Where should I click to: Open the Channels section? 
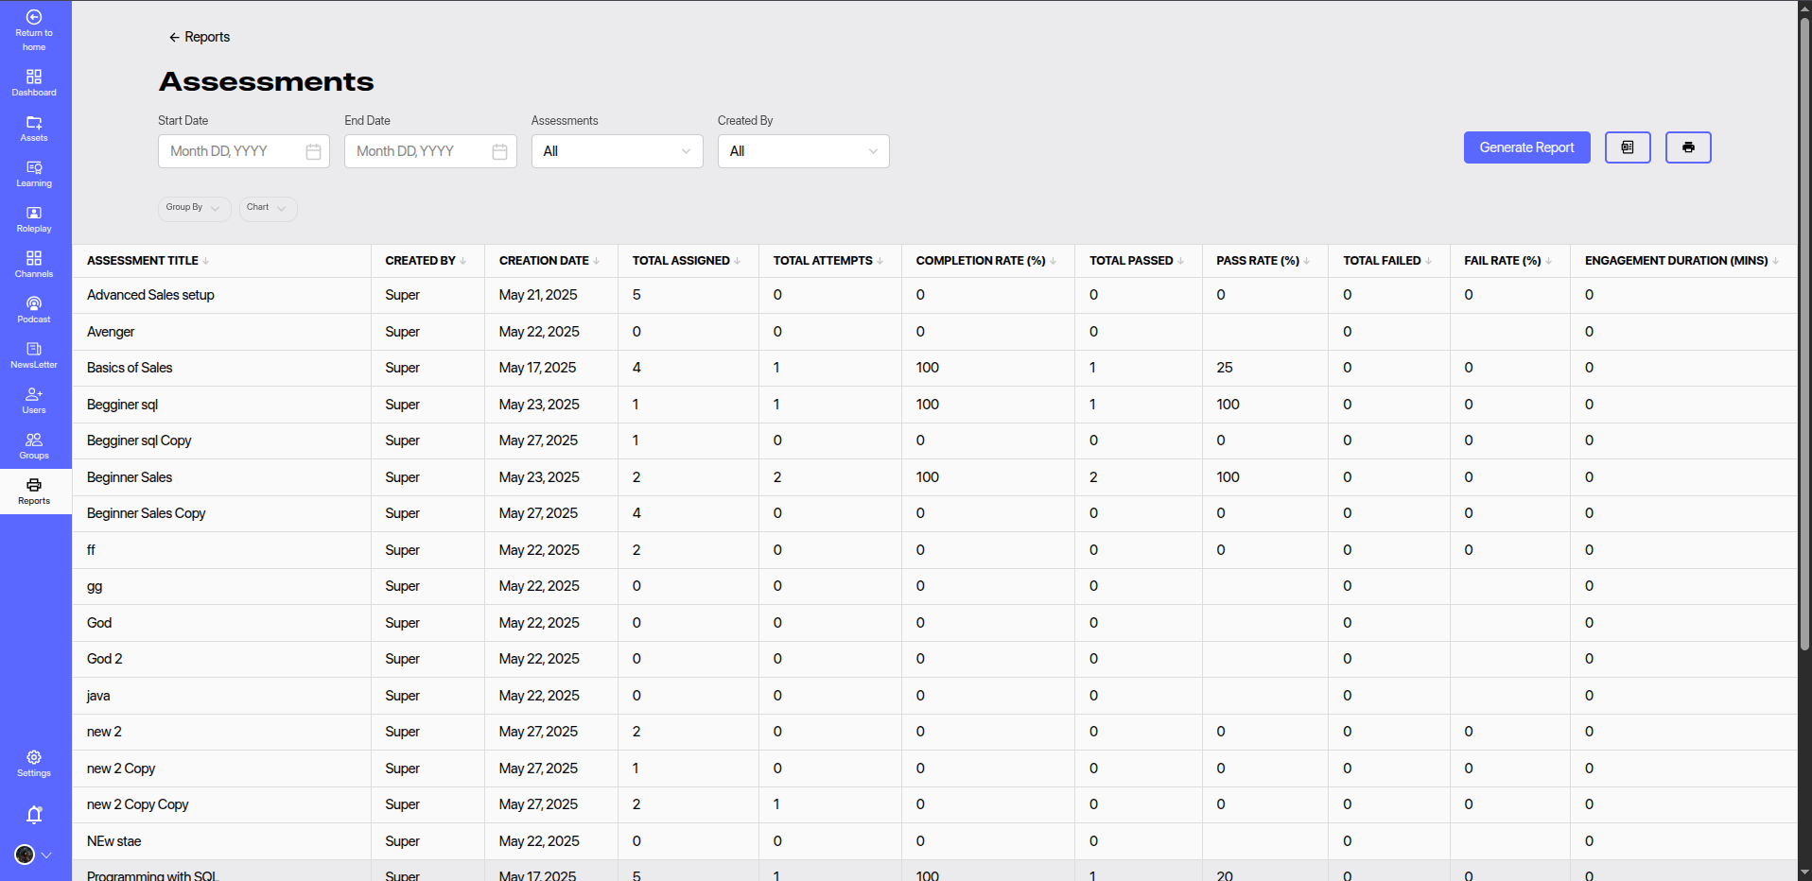point(34,265)
